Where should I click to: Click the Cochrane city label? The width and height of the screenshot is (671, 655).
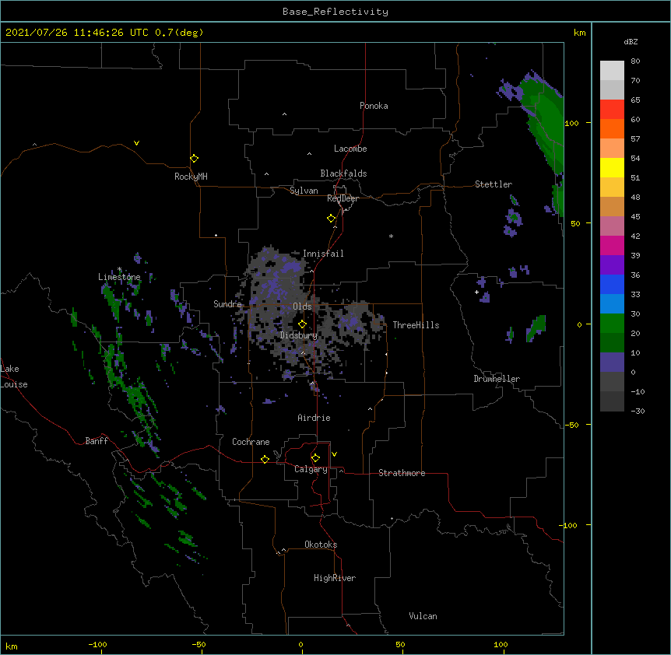click(251, 442)
